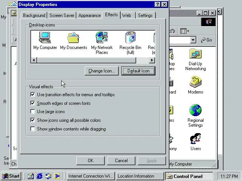This screenshot has height=181, width=242.
Task: Open the Settings tab
Action: [145, 15]
